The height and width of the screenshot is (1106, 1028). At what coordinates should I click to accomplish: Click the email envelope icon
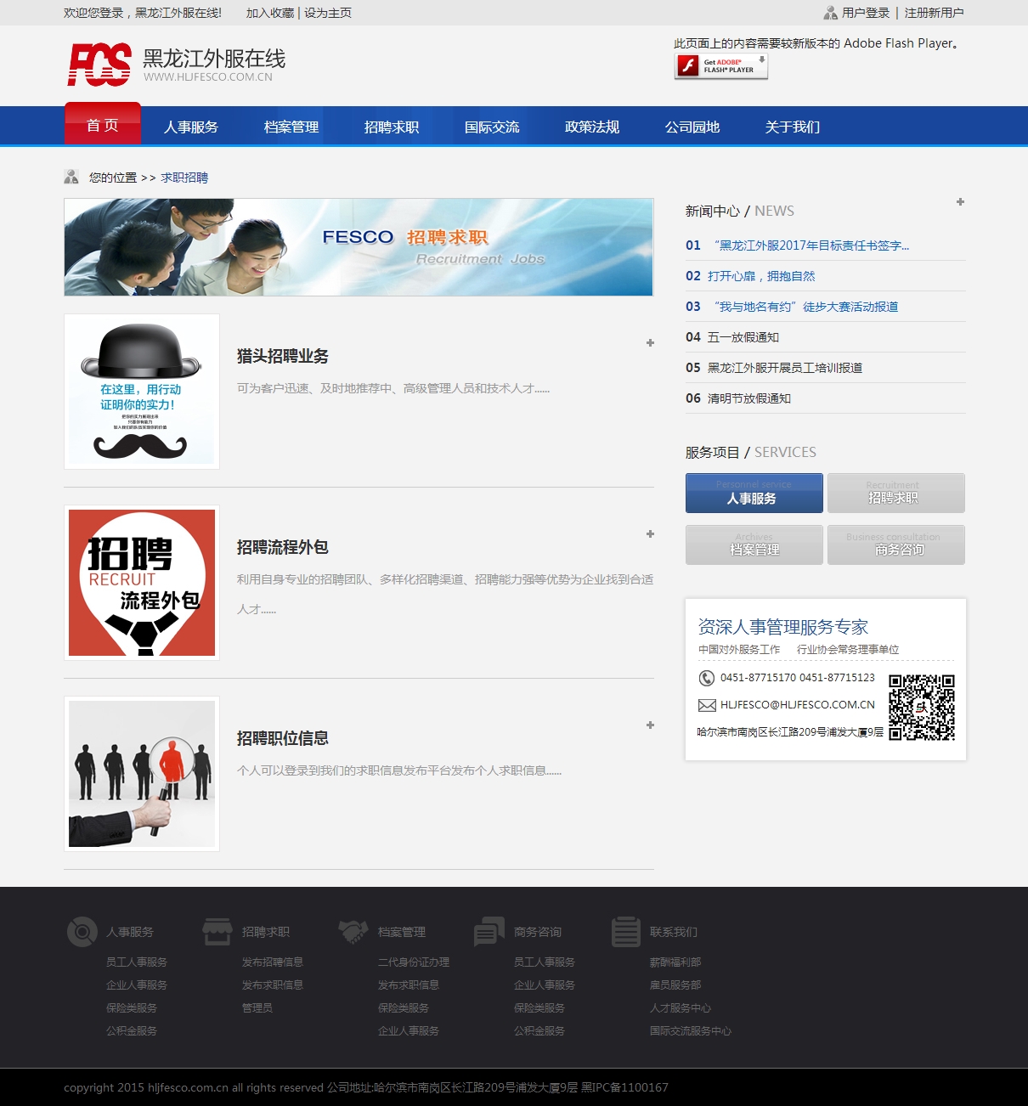(706, 705)
